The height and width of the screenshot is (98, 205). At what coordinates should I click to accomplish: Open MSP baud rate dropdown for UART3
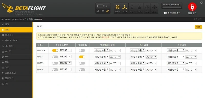point(65,63)
